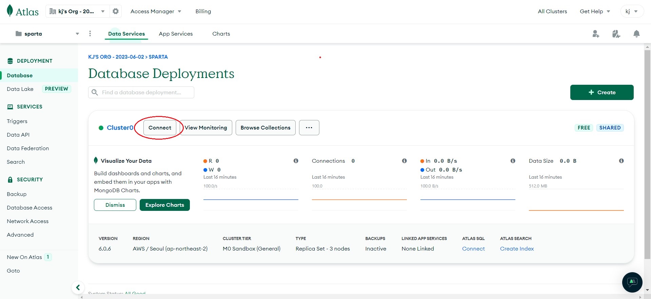Click Atlas SQL Connect link
651x299 pixels.
coord(473,248)
